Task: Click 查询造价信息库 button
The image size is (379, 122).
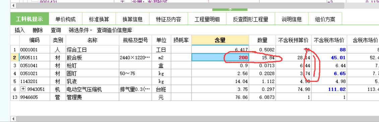Action: click(114, 30)
